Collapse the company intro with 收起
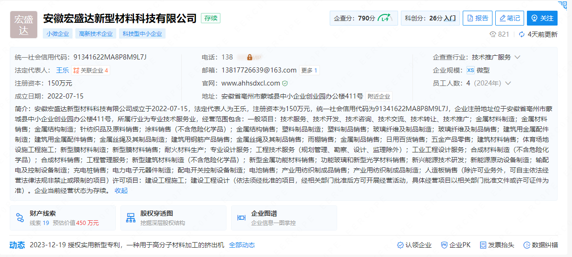 point(121,190)
